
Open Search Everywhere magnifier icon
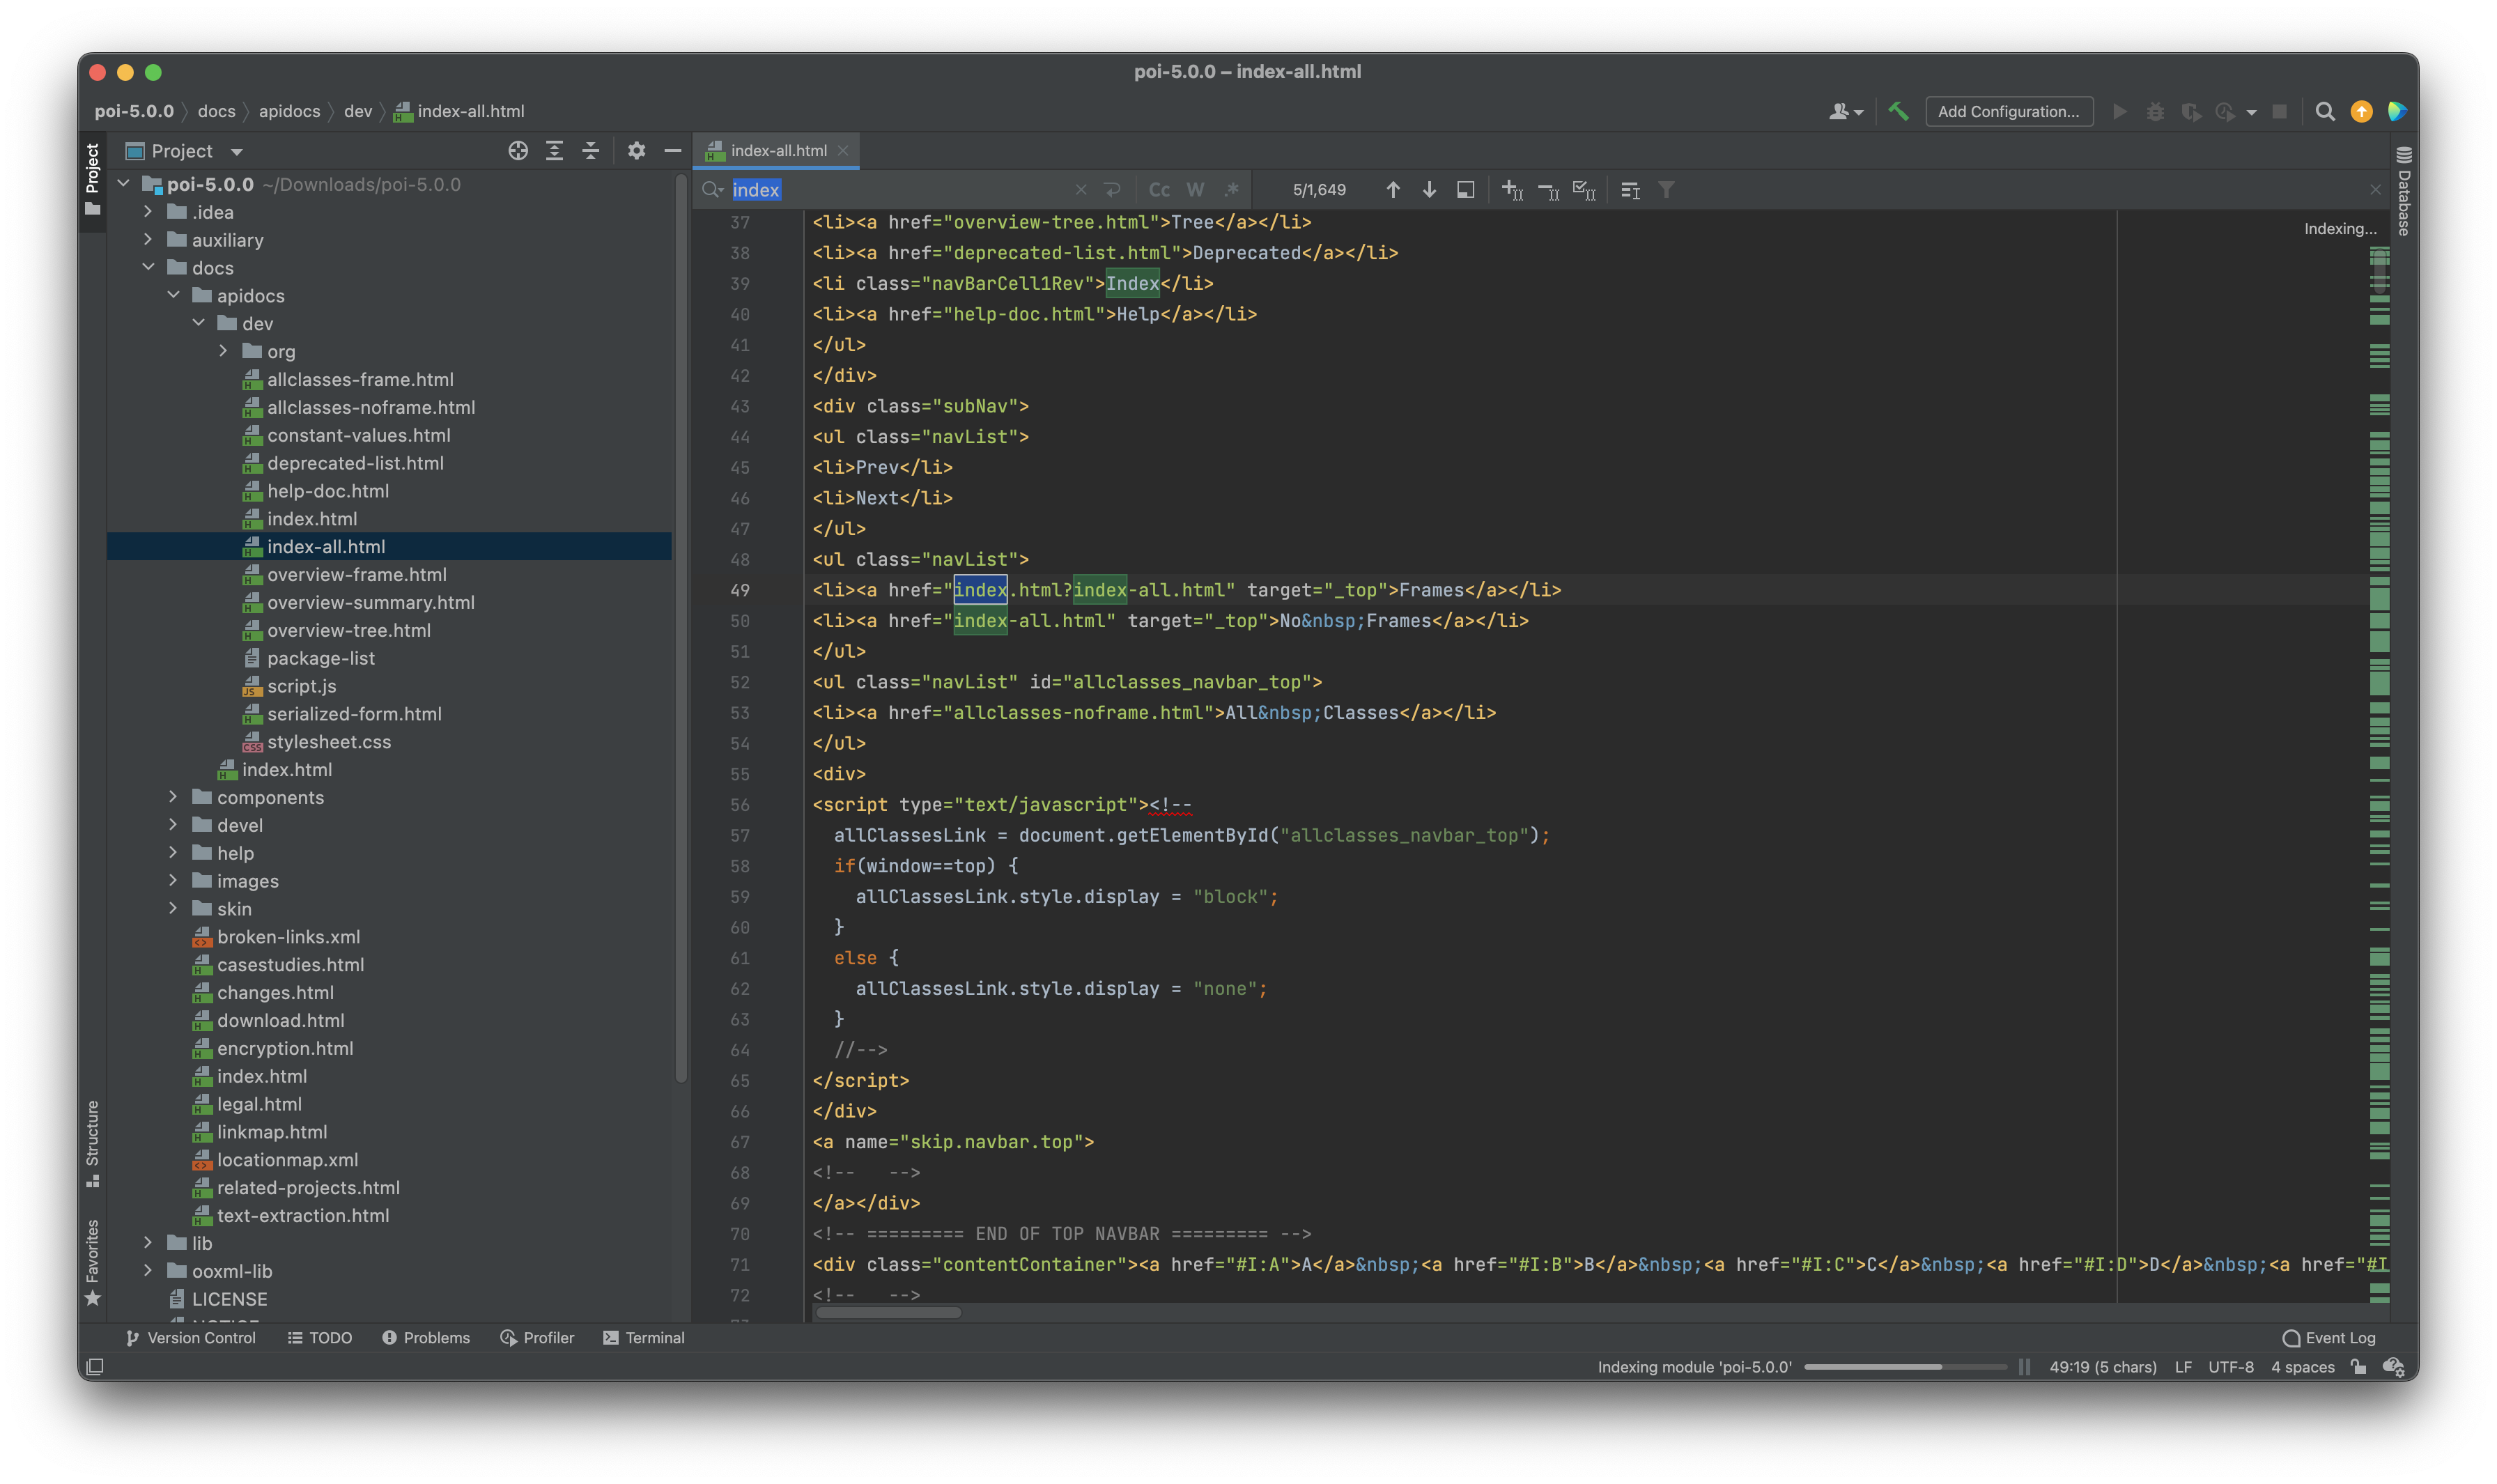[2325, 111]
